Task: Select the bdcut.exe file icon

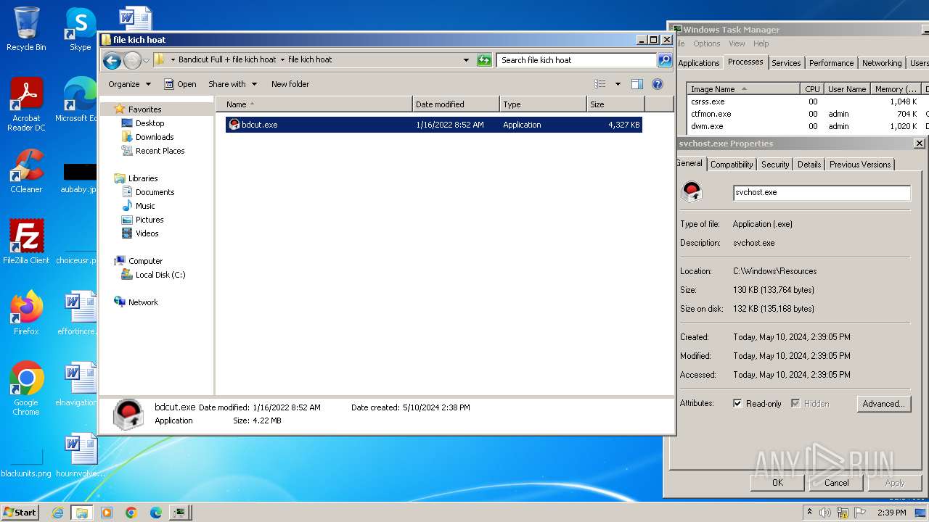Action: [234, 125]
